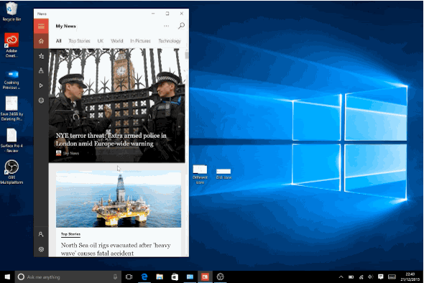The width and height of the screenshot is (424, 283).
Task: Select the All tab
Action: tap(59, 41)
